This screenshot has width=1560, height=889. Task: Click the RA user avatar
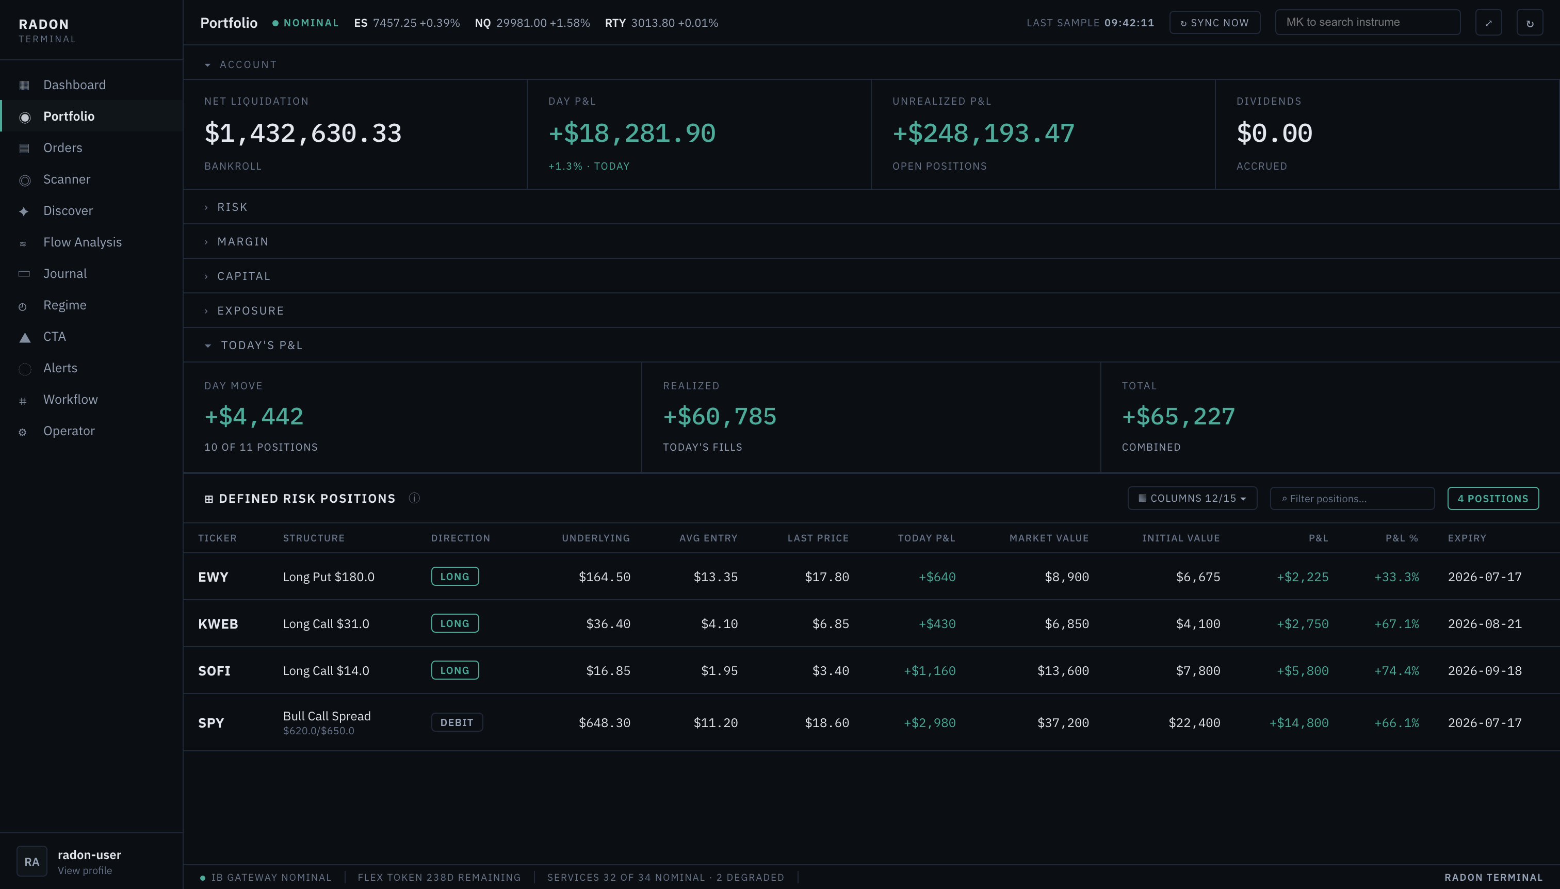[32, 862]
